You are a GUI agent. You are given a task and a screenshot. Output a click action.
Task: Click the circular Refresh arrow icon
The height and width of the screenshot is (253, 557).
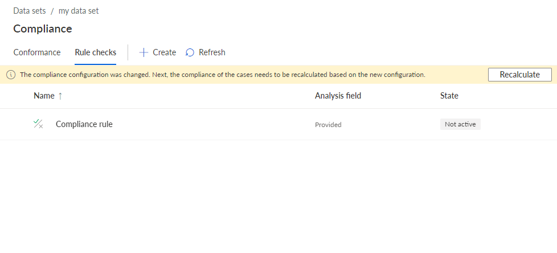(190, 52)
